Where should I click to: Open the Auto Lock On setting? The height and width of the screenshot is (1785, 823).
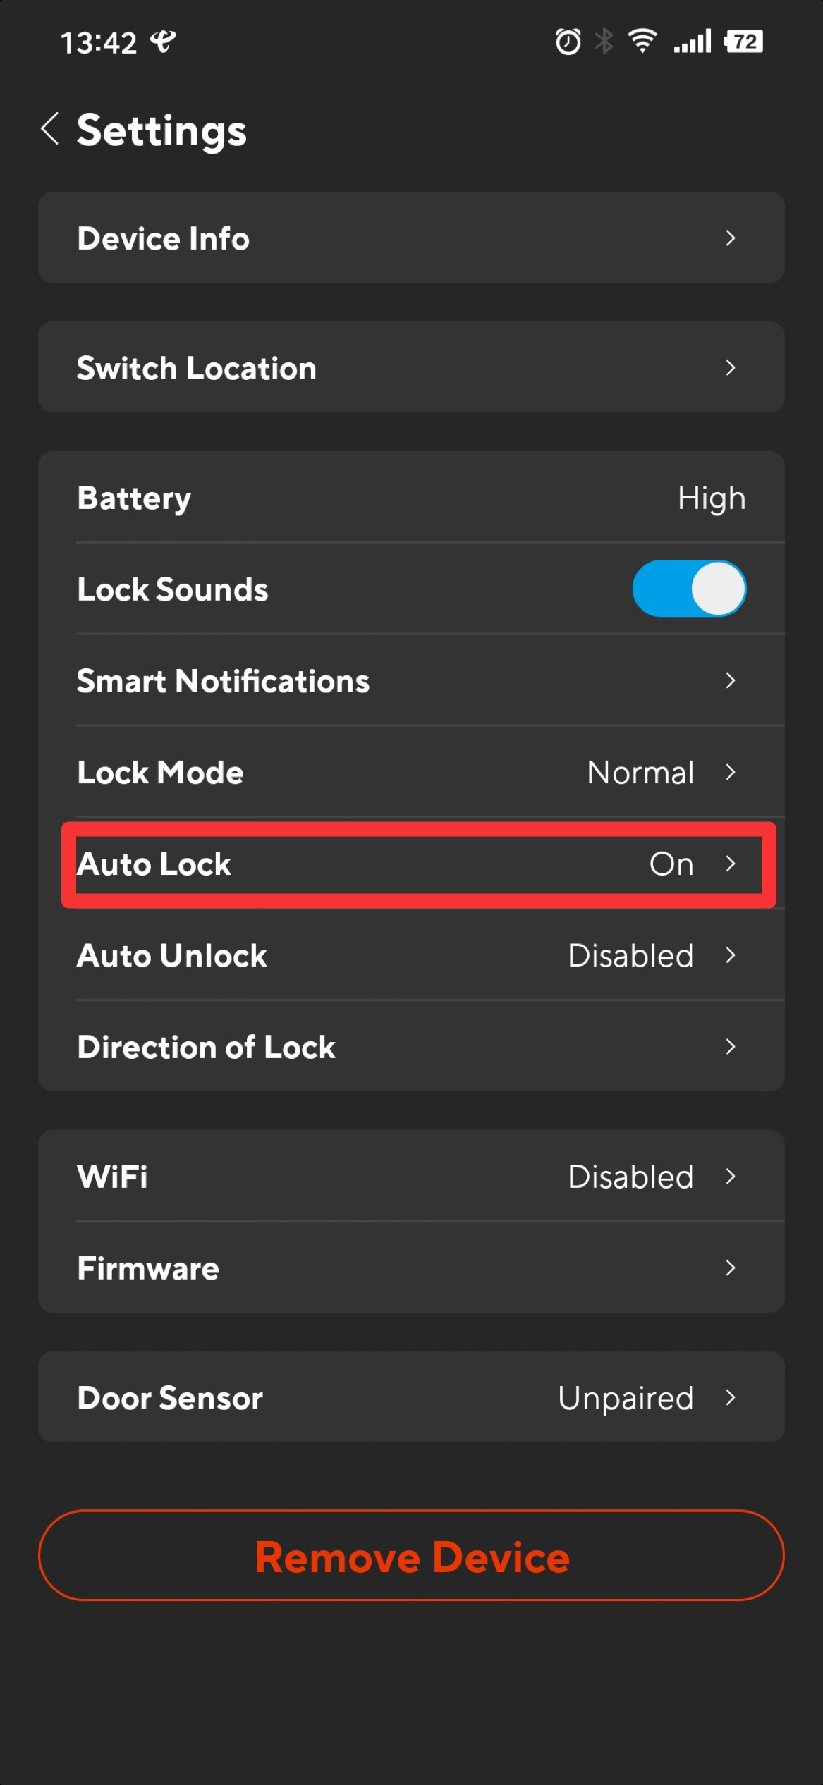[x=411, y=864]
